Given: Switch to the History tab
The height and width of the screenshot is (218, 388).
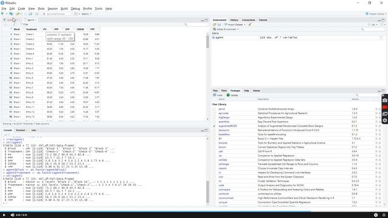Looking at the screenshot, I should tap(234, 20).
